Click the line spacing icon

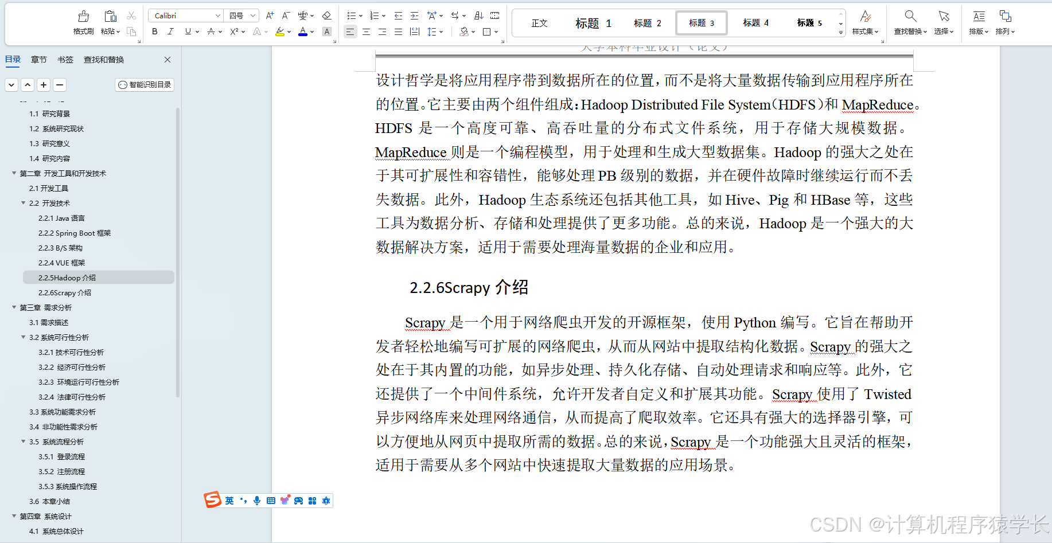point(432,32)
